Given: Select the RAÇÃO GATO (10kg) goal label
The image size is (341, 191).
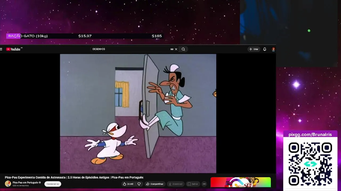Looking at the screenshot, I should tap(28, 36).
